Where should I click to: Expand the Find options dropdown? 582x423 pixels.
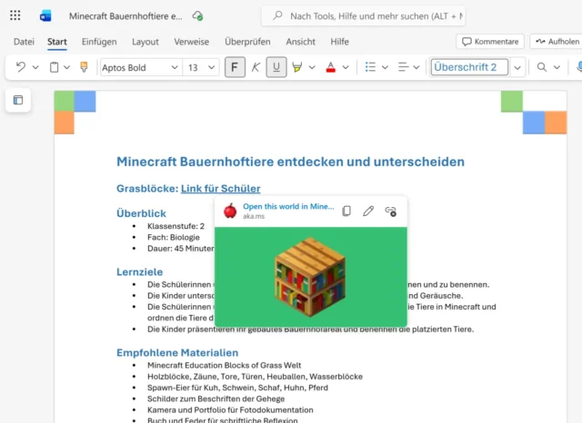[x=557, y=67]
